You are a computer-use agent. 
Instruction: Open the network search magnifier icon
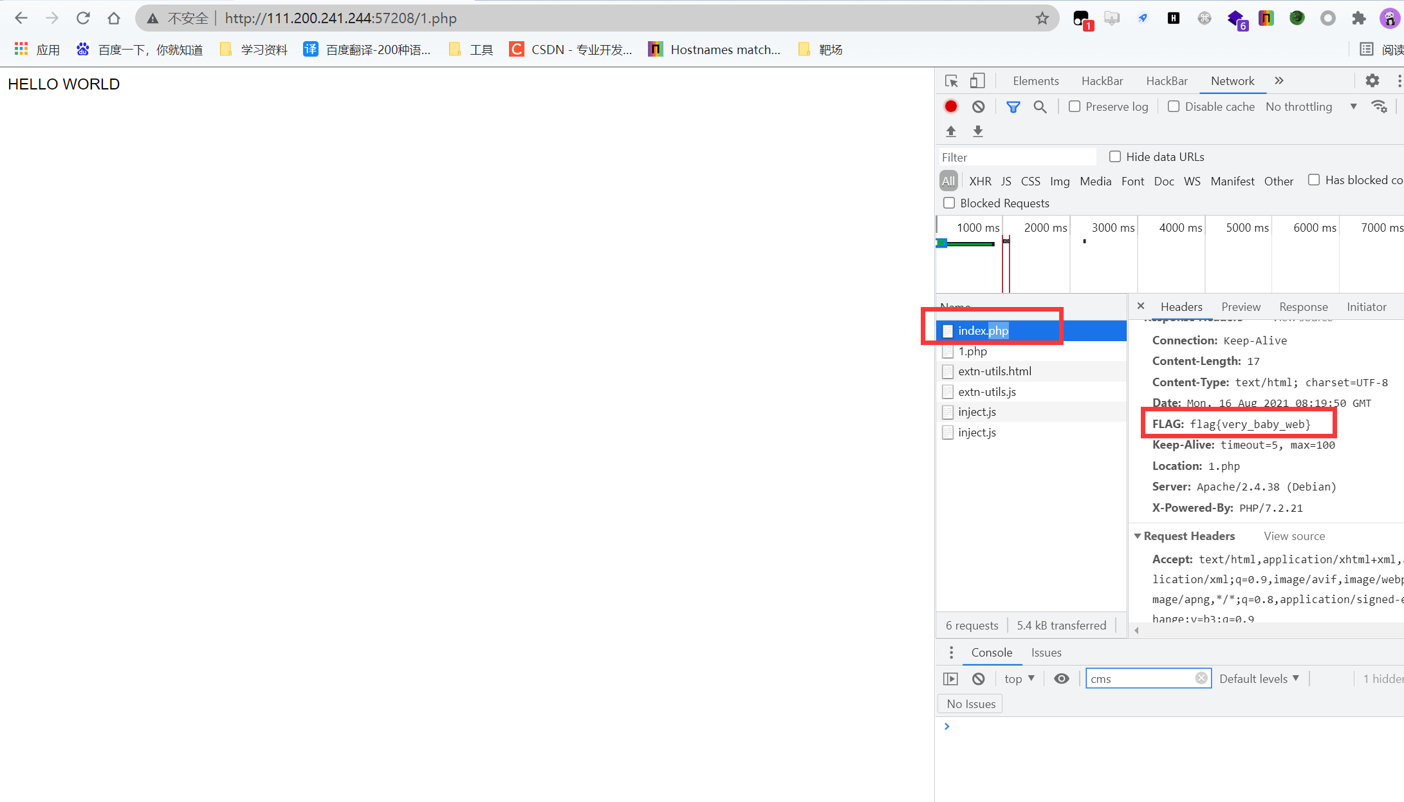click(x=1040, y=107)
